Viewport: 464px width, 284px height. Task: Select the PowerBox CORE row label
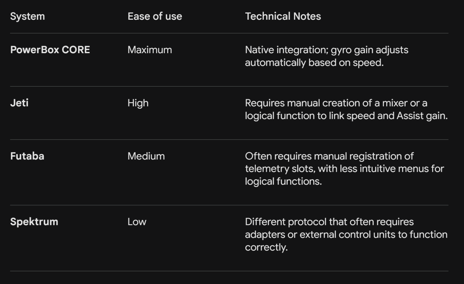50,50
